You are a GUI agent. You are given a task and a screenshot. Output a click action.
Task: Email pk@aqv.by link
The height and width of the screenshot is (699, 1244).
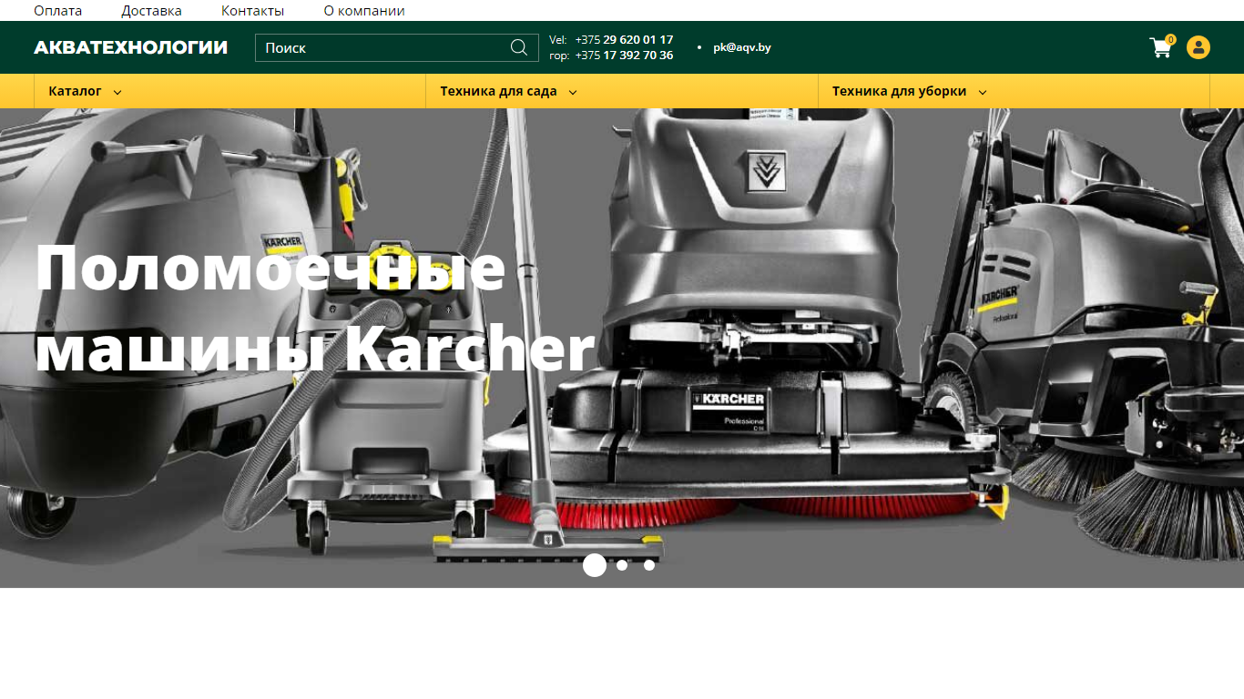tap(742, 47)
